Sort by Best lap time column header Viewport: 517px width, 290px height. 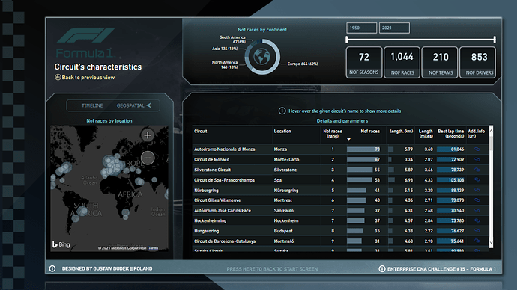(451, 134)
